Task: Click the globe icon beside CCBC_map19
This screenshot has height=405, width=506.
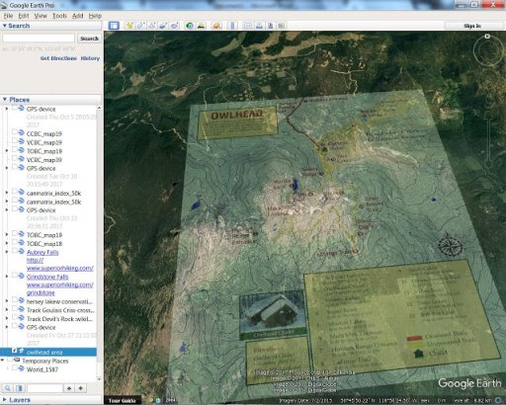Action: [x=22, y=133]
